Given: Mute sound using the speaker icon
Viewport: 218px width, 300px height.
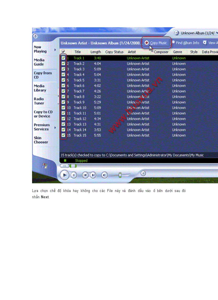Looking at the screenshot, I should 104,175.
